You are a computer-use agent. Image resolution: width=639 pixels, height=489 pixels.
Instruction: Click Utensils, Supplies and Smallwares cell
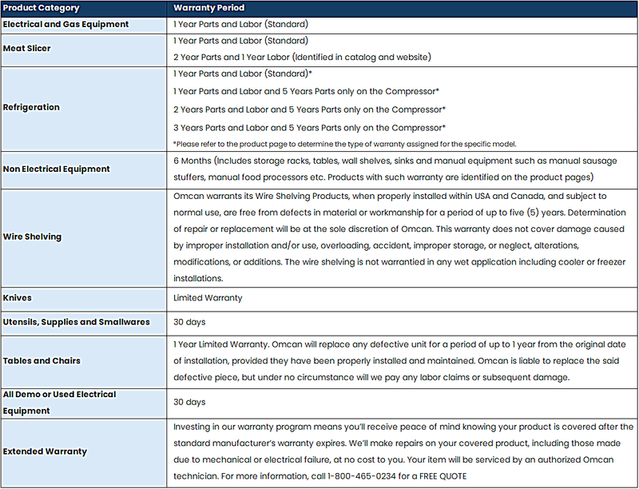[x=84, y=323]
